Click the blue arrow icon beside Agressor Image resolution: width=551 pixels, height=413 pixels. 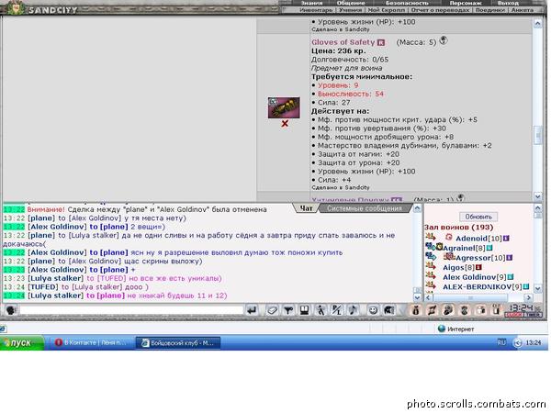click(430, 257)
